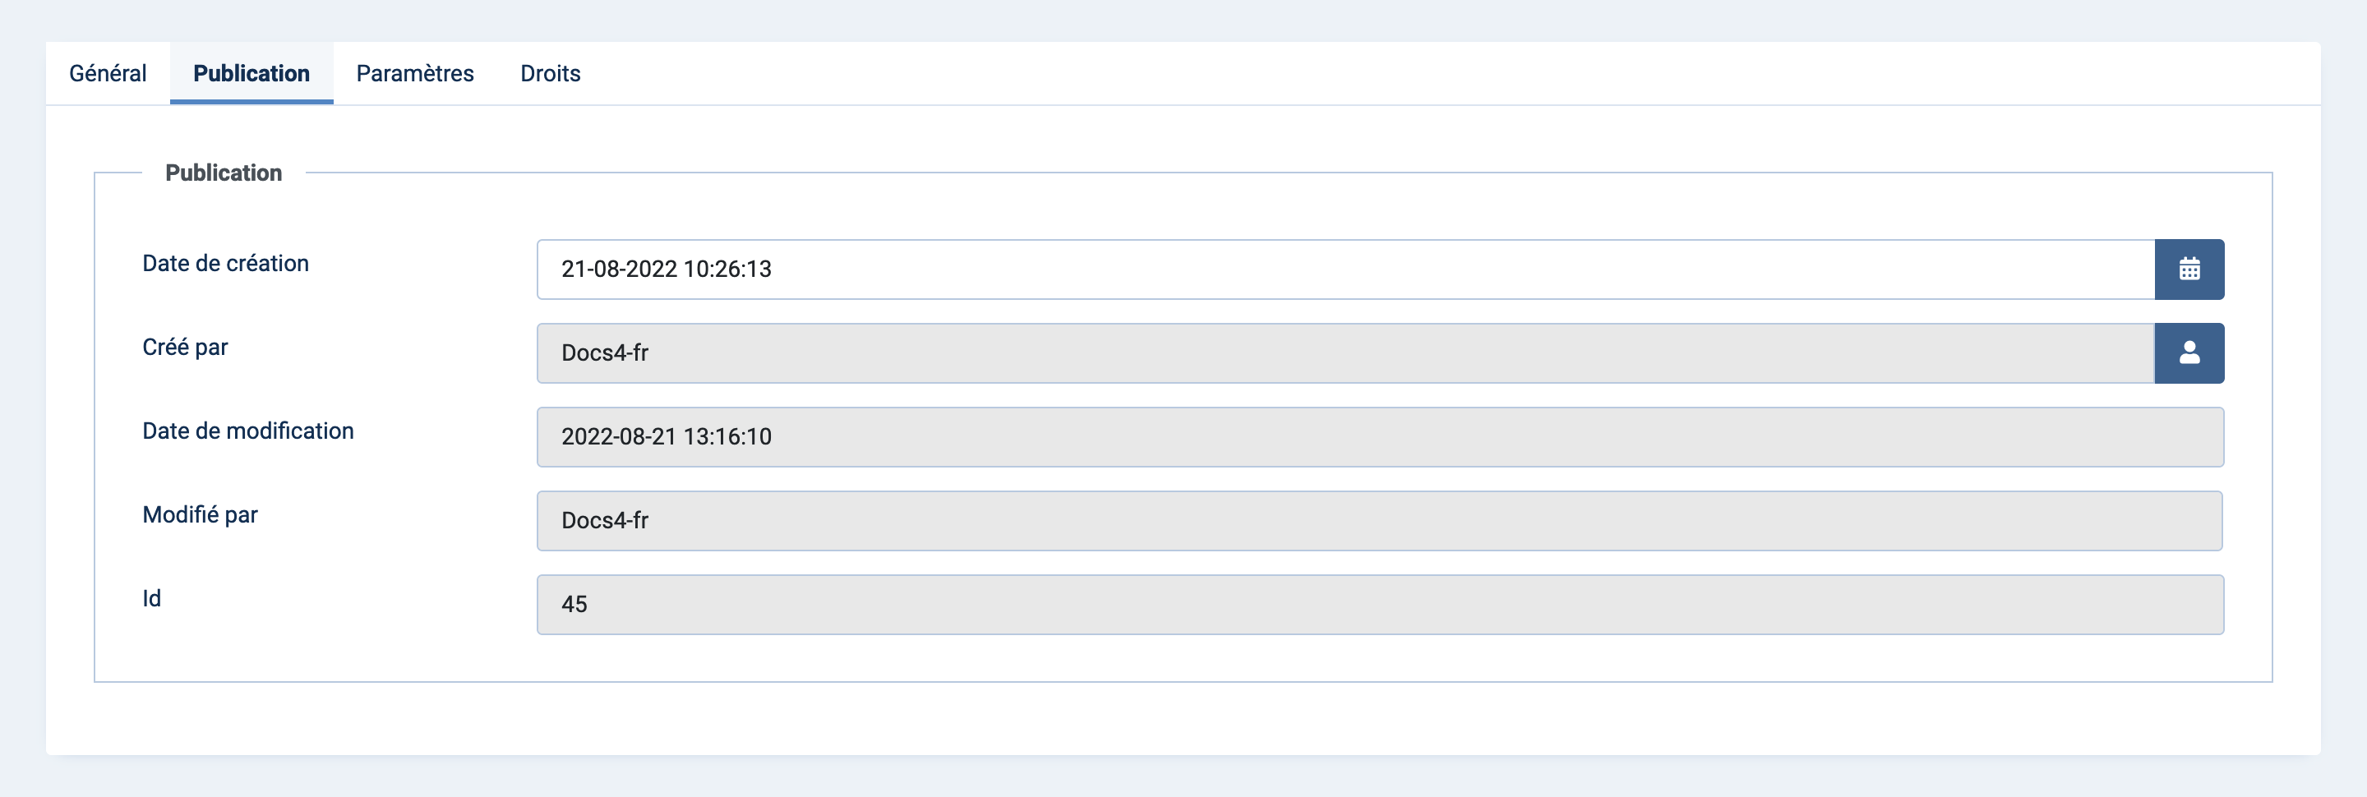Click the Créé par label
The height and width of the screenshot is (797, 2367).
coord(185,347)
